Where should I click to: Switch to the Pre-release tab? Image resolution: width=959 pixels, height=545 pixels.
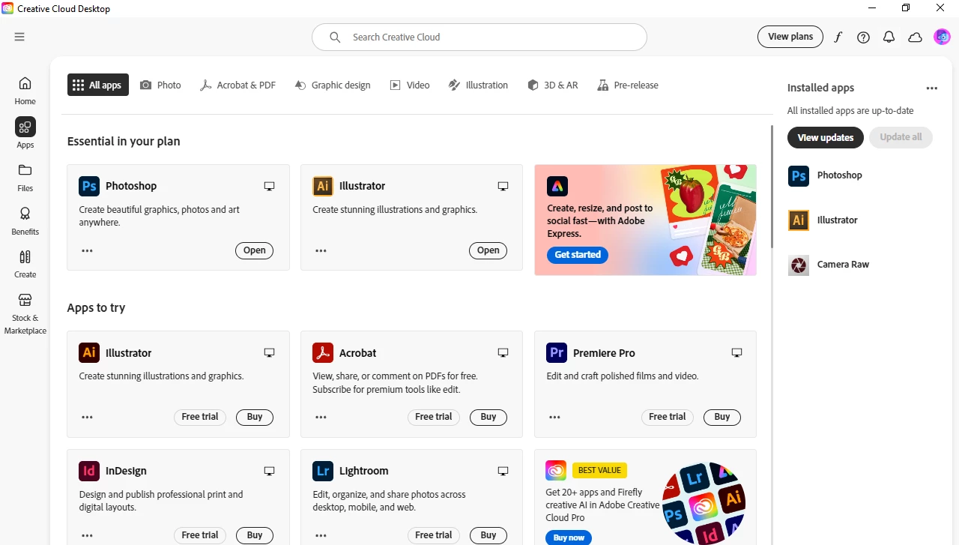(x=628, y=85)
